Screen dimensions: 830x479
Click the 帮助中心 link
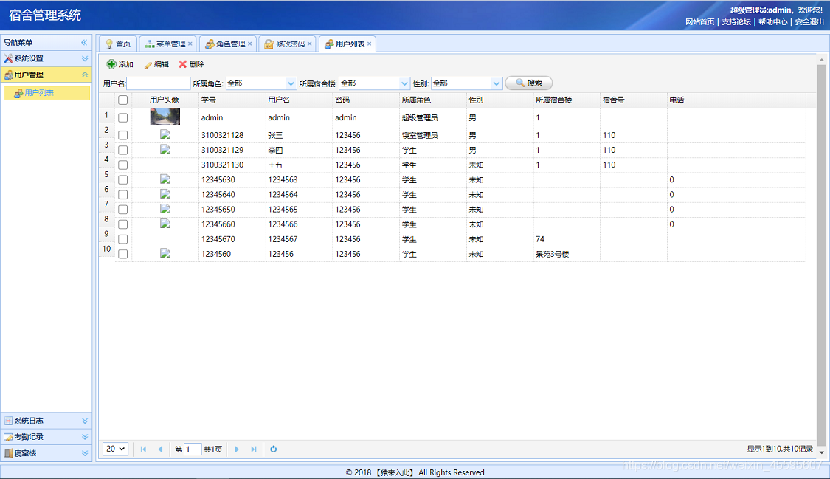[x=773, y=21]
